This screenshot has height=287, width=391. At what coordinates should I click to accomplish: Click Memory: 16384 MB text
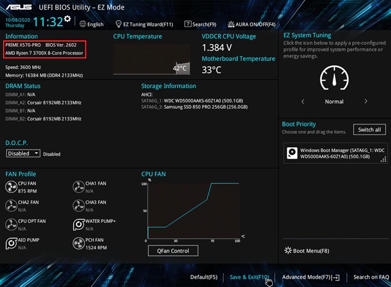click(44, 75)
